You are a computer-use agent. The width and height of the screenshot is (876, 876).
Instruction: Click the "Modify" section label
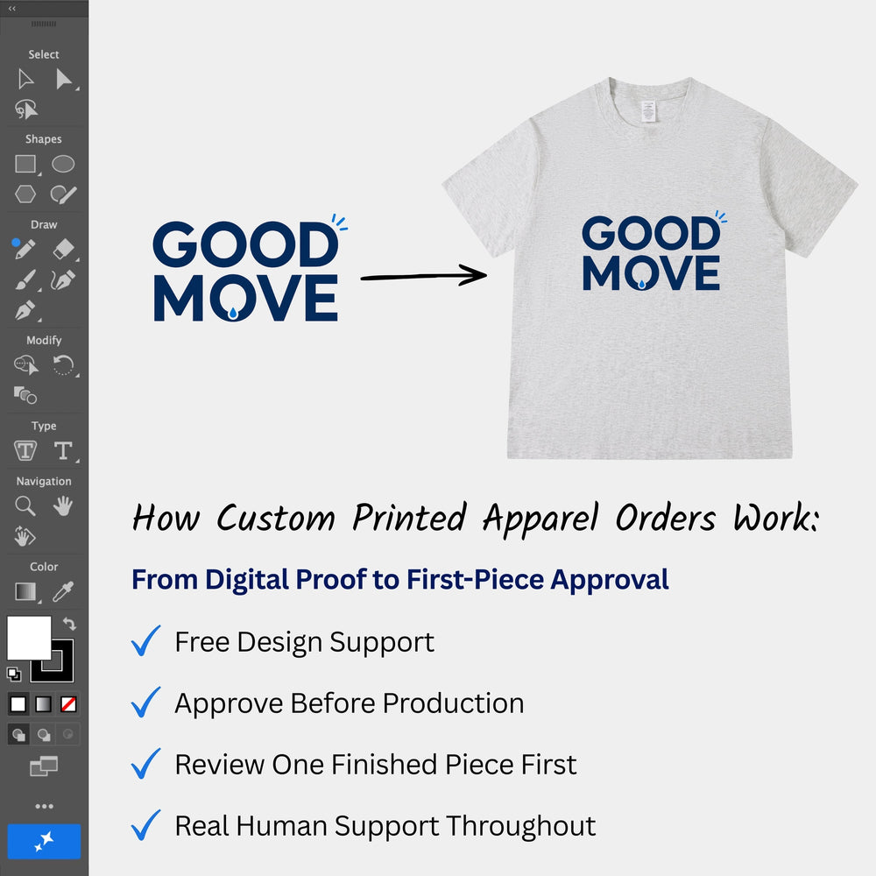[x=44, y=340]
